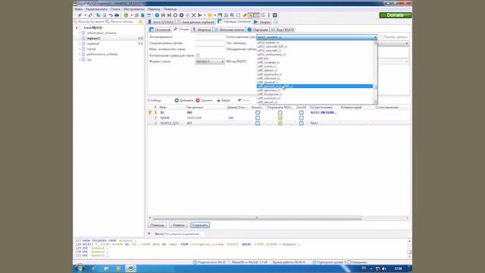Click the volume icon in system tray
485x273 pixels.
point(384,268)
